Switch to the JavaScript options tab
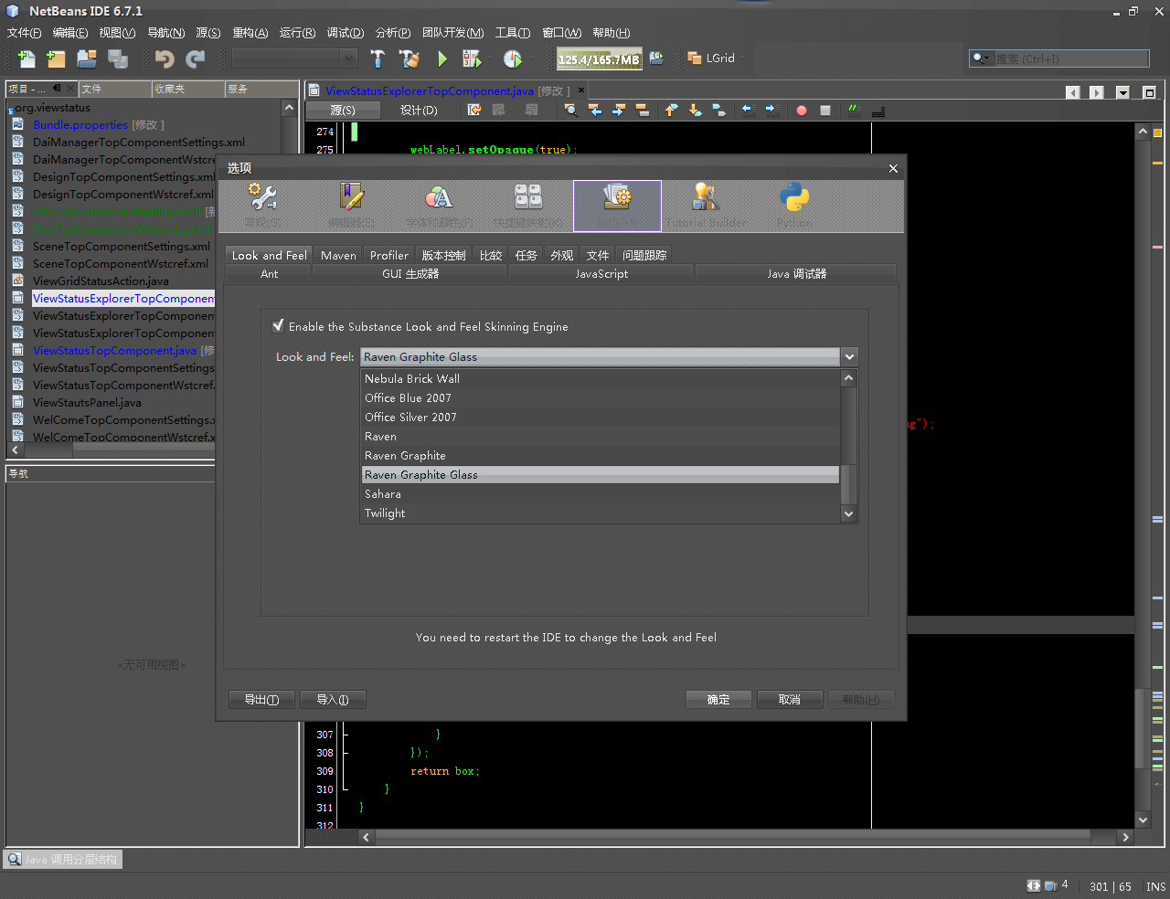 601,273
